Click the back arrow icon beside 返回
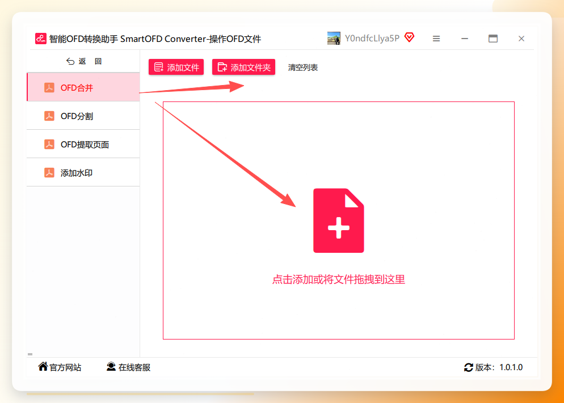564x403 pixels. [x=70, y=61]
